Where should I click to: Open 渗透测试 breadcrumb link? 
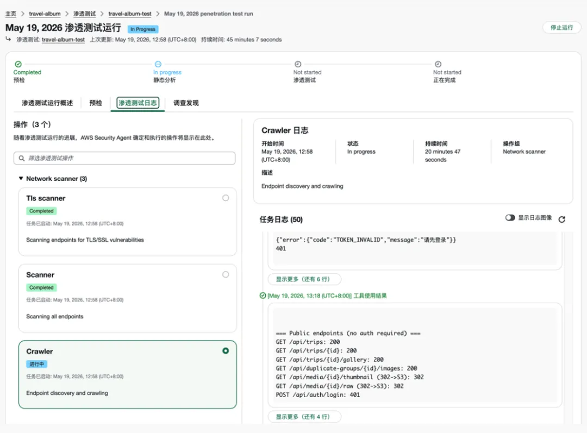84,14
